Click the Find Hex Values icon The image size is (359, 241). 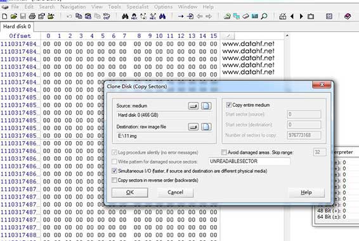point(134,16)
